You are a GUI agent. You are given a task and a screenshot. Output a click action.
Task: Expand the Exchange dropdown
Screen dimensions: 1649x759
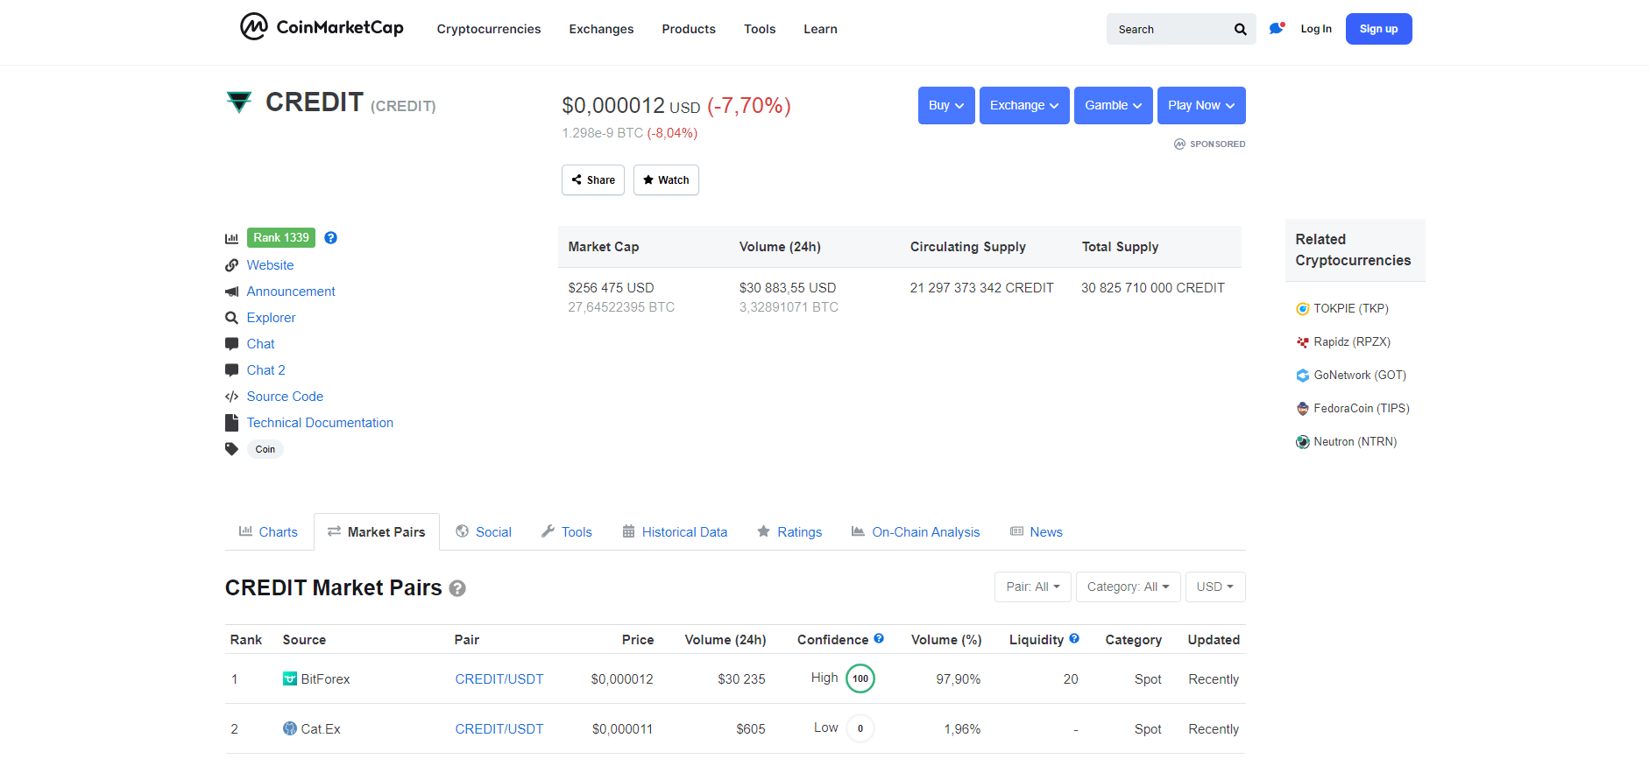(x=1024, y=105)
